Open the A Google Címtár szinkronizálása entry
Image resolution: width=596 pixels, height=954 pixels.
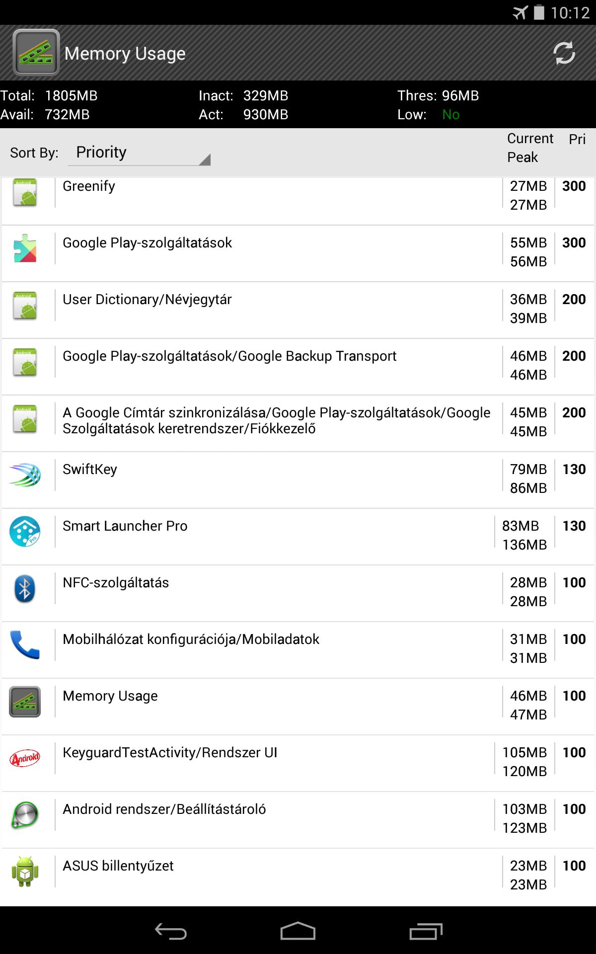[298, 423]
